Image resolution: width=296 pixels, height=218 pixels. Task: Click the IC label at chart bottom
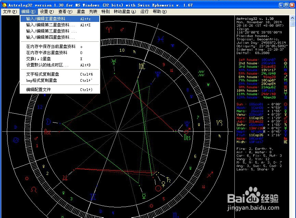[93, 197]
